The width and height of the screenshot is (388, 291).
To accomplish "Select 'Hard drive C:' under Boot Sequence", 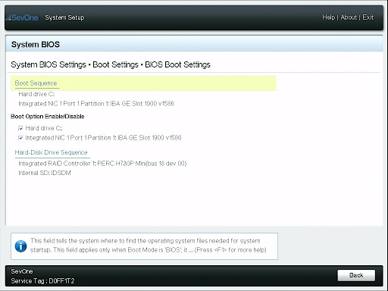I will (36, 94).
